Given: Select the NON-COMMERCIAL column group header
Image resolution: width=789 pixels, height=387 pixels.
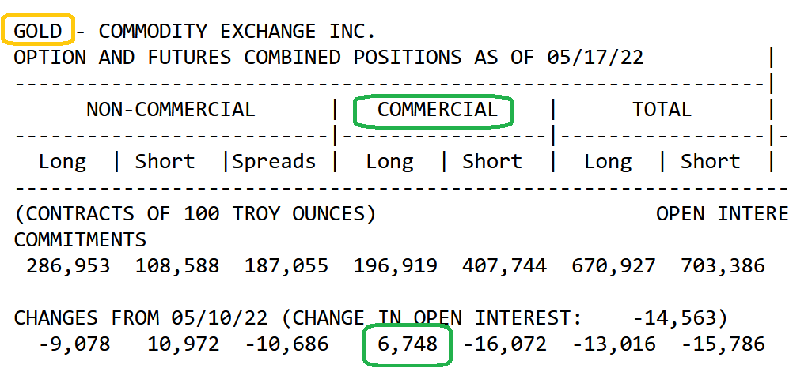Looking at the screenshot, I should click(x=170, y=110).
